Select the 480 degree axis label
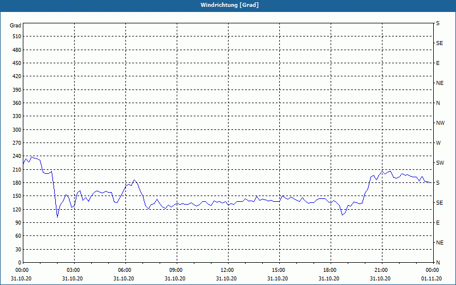Viewport: 456px width, 285px height. pyautogui.click(x=17, y=50)
